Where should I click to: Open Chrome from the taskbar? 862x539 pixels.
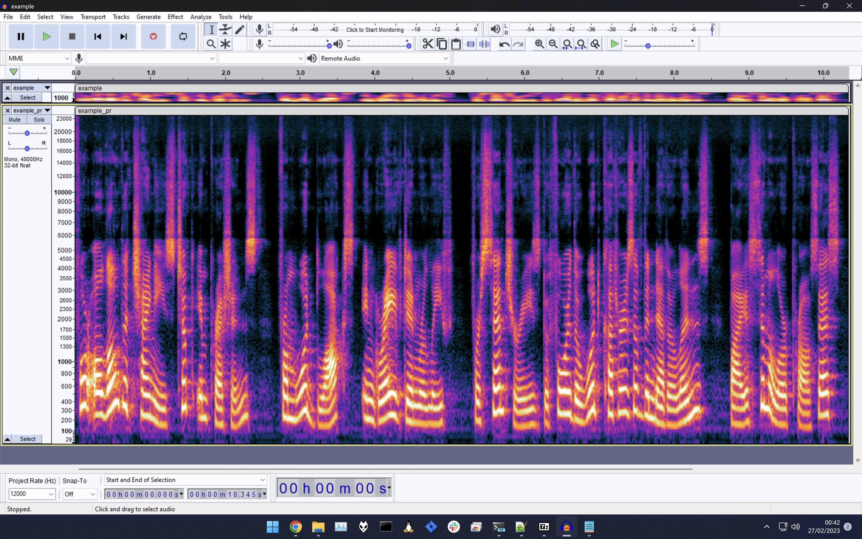pos(296,526)
